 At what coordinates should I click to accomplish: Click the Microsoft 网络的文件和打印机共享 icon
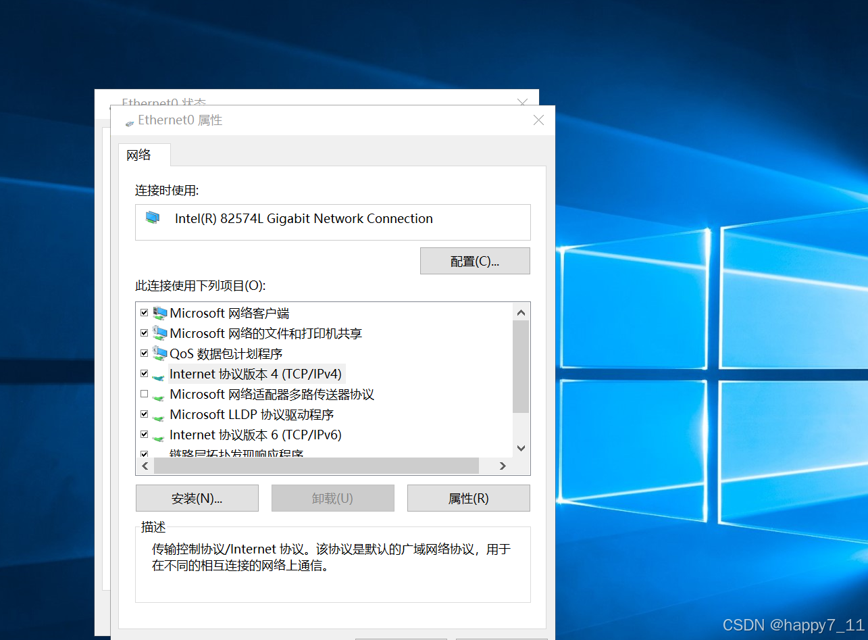pyautogui.click(x=159, y=333)
